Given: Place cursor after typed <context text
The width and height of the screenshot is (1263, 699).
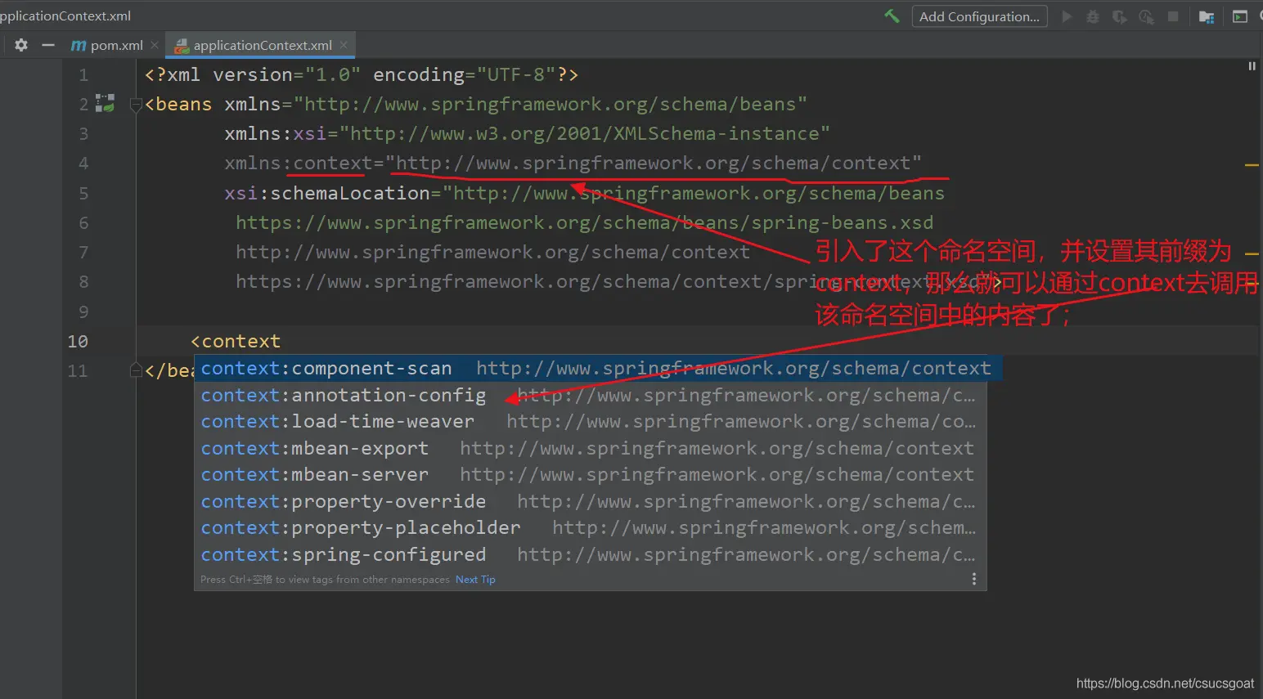Looking at the screenshot, I should (x=281, y=342).
